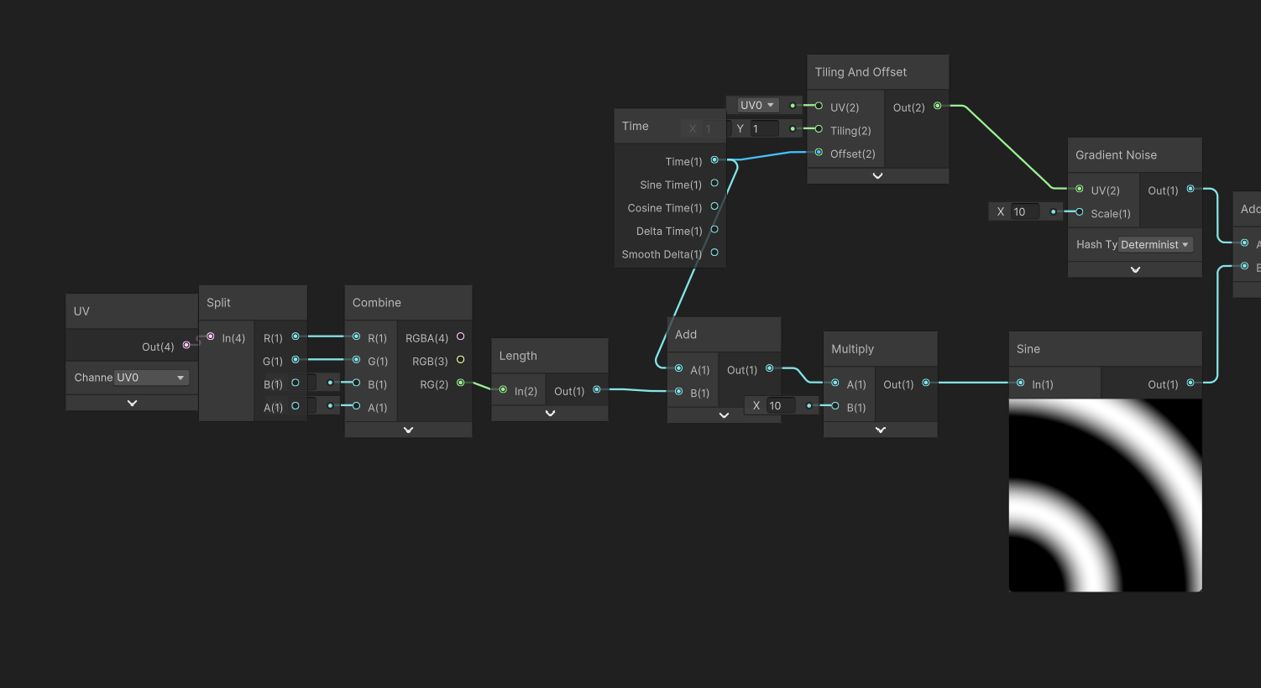The width and height of the screenshot is (1261, 688).
Task: Click the Combine node RGBA(4) output port
Action: (460, 336)
